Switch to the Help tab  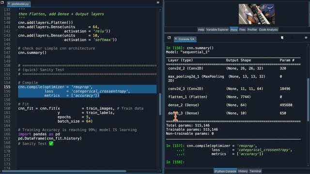201,29
